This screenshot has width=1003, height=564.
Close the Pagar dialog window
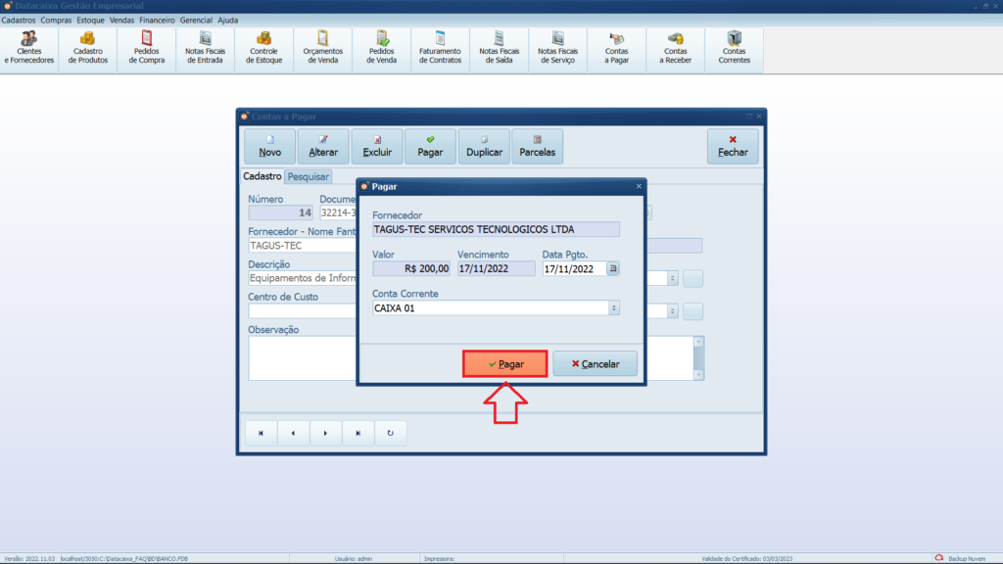click(639, 185)
